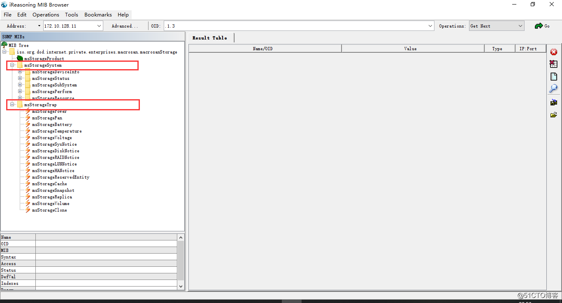
Task: Open the File menu
Action: coord(7,14)
